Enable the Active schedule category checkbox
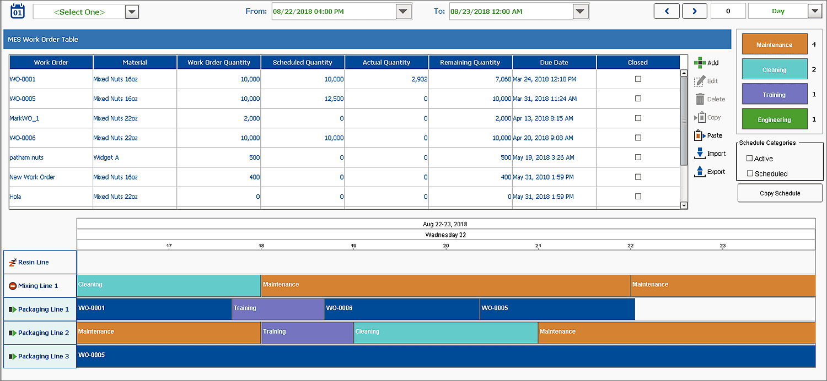Screen dimensions: 827x381 tap(749, 159)
